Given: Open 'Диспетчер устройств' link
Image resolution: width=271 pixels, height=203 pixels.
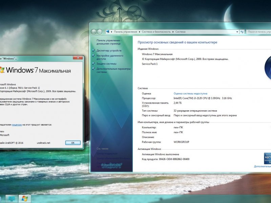Looking at the screenshot, I should [109, 50].
